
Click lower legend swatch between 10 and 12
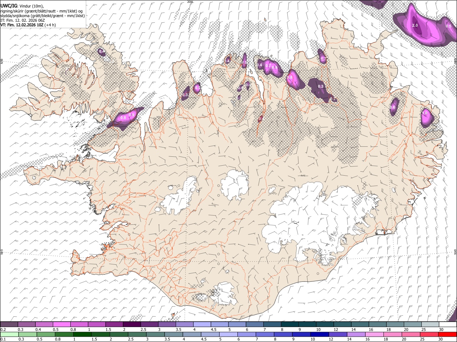coord(320,334)
